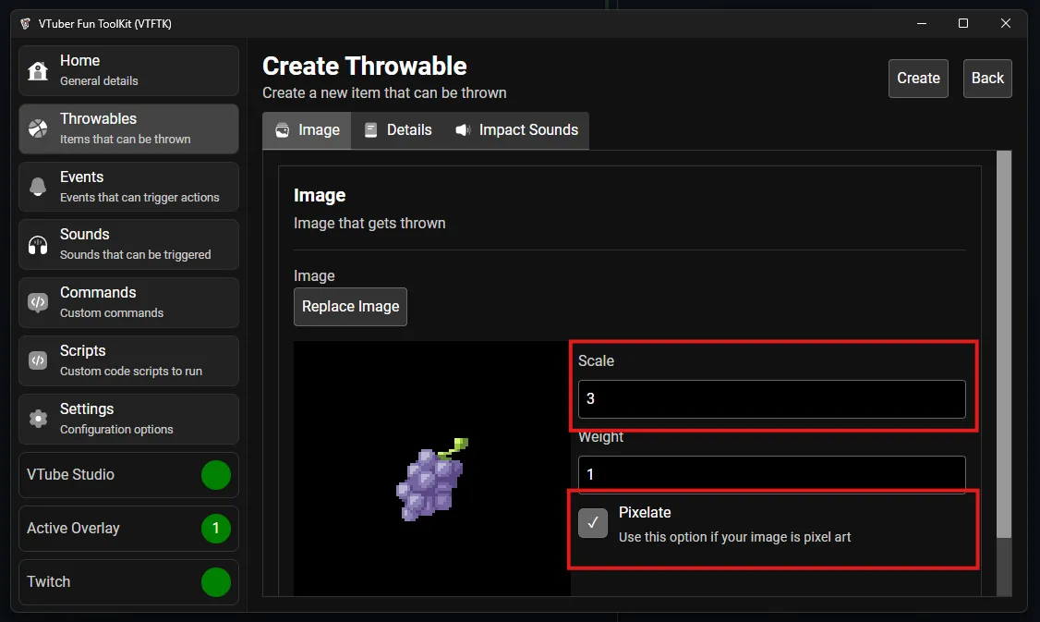Click Replace Image to change the throwable
Viewport: 1040px width, 622px height.
point(350,306)
